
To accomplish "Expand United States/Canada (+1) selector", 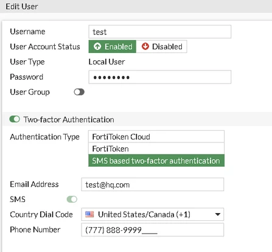I will click(153, 214).
